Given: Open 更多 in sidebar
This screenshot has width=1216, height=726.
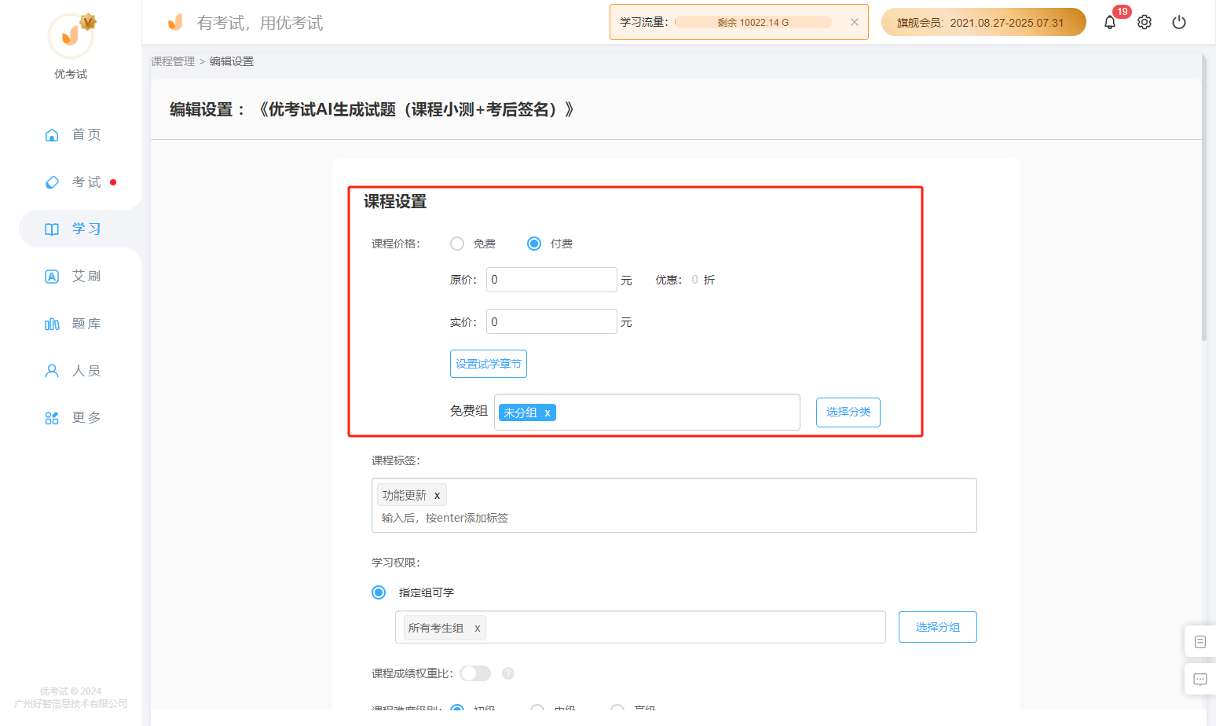Looking at the screenshot, I should tap(86, 417).
